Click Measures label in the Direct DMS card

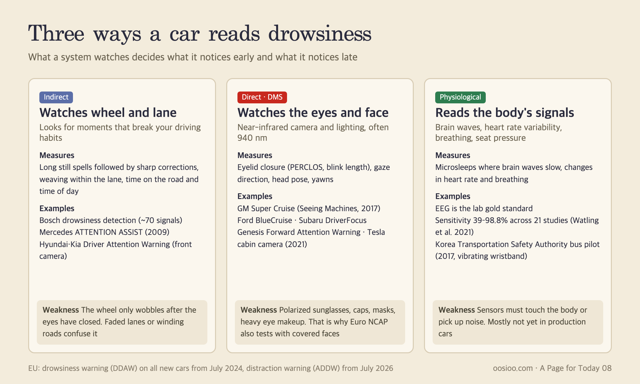click(255, 155)
